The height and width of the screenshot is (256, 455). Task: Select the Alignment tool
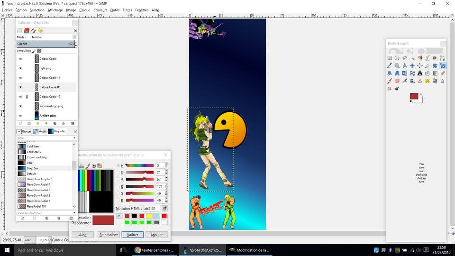420,65
